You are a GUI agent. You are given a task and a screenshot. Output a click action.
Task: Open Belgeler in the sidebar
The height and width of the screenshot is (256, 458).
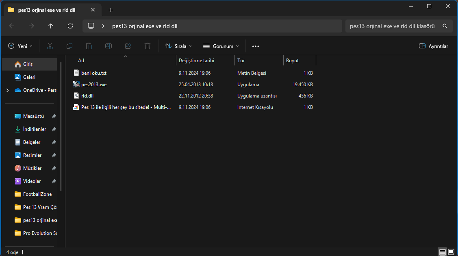click(x=30, y=142)
